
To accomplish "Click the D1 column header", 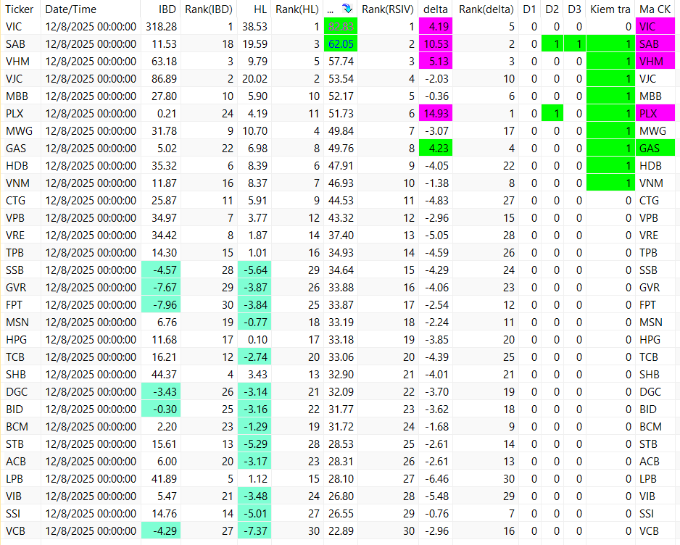I will click(x=529, y=9).
